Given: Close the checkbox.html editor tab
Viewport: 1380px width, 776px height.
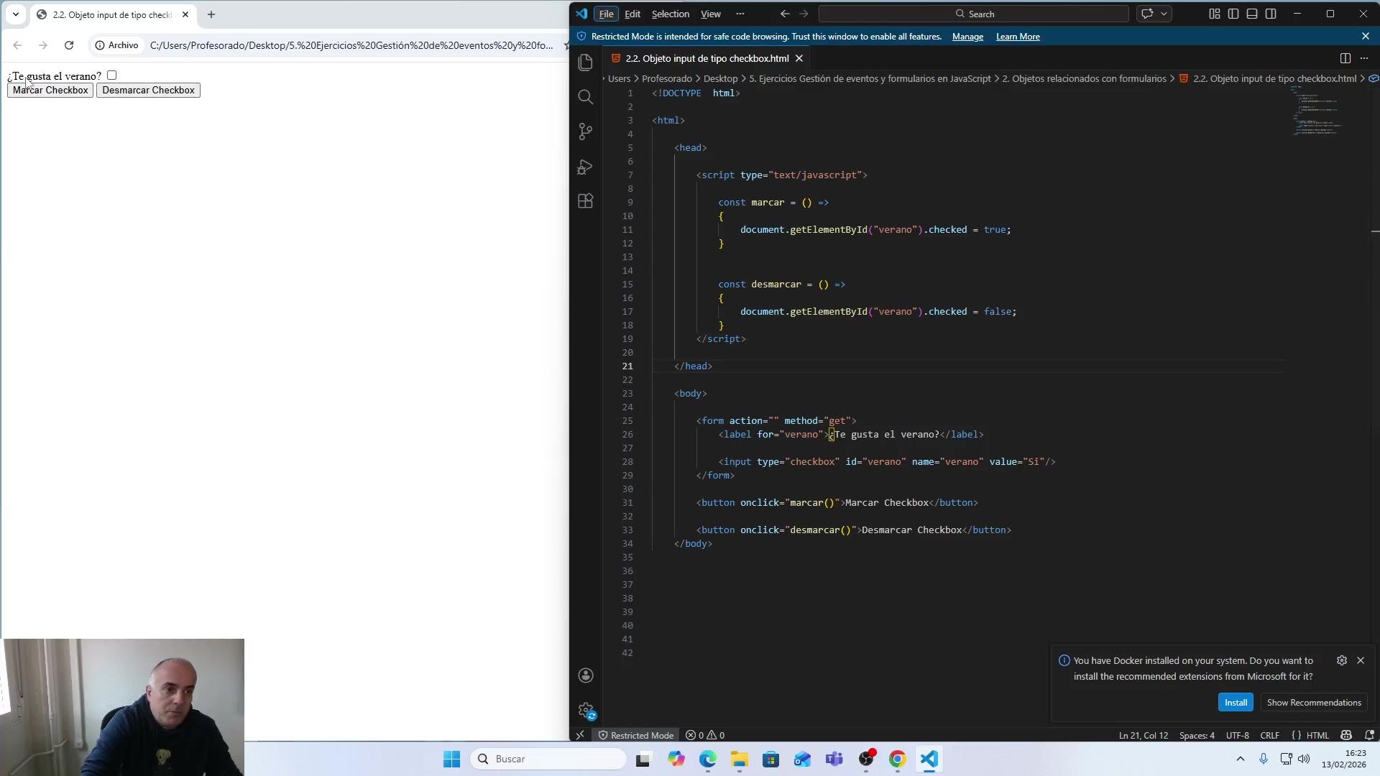Looking at the screenshot, I should point(799,58).
